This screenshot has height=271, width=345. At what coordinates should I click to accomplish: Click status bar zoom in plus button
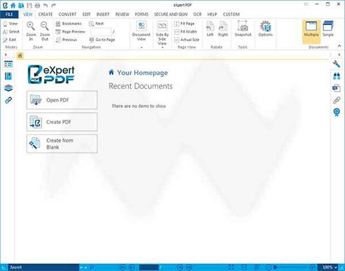coord(312,267)
